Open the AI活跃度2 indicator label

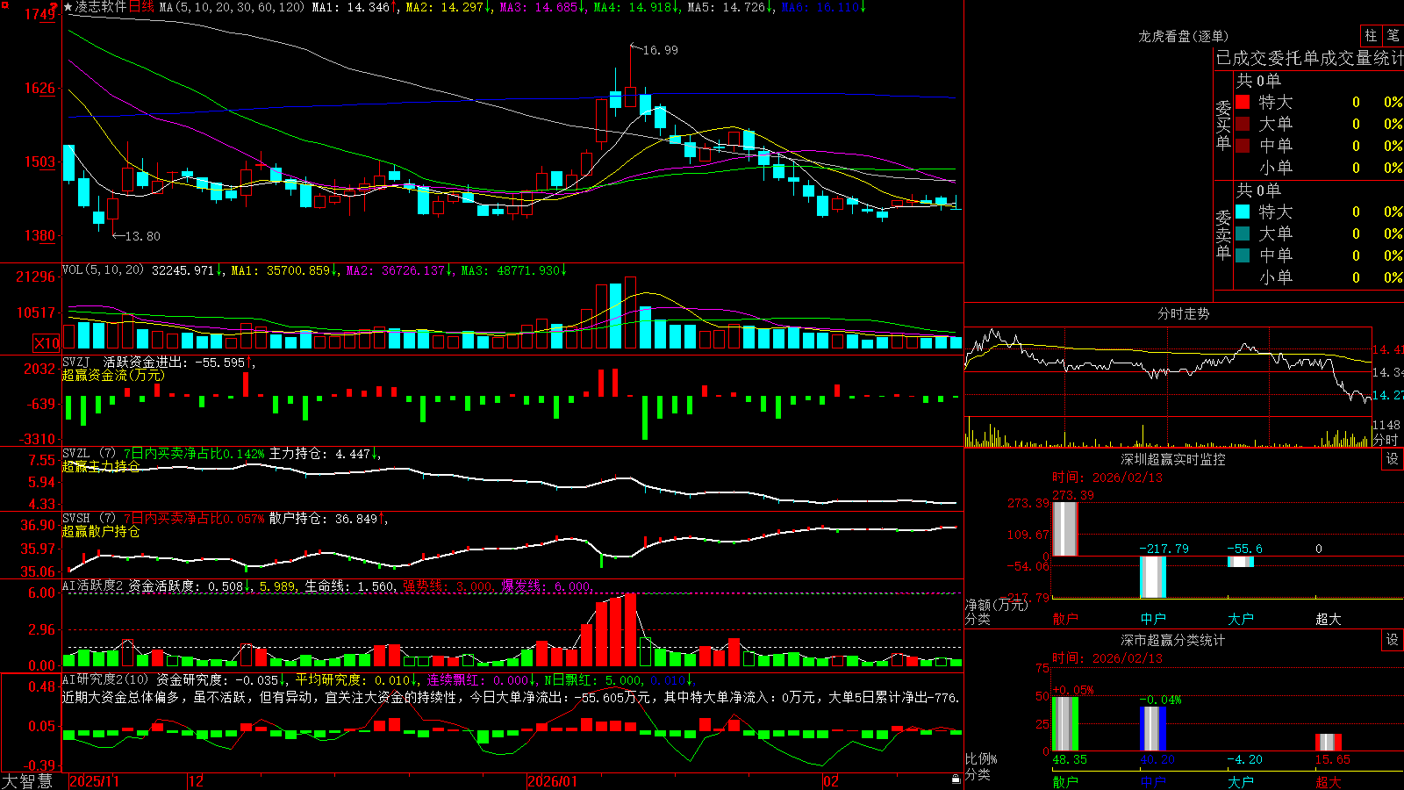point(93,585)
